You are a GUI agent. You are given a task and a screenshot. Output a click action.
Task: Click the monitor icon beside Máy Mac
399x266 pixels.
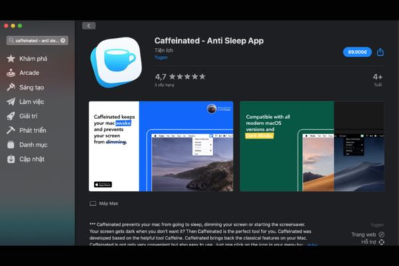[x=93, y=203]
